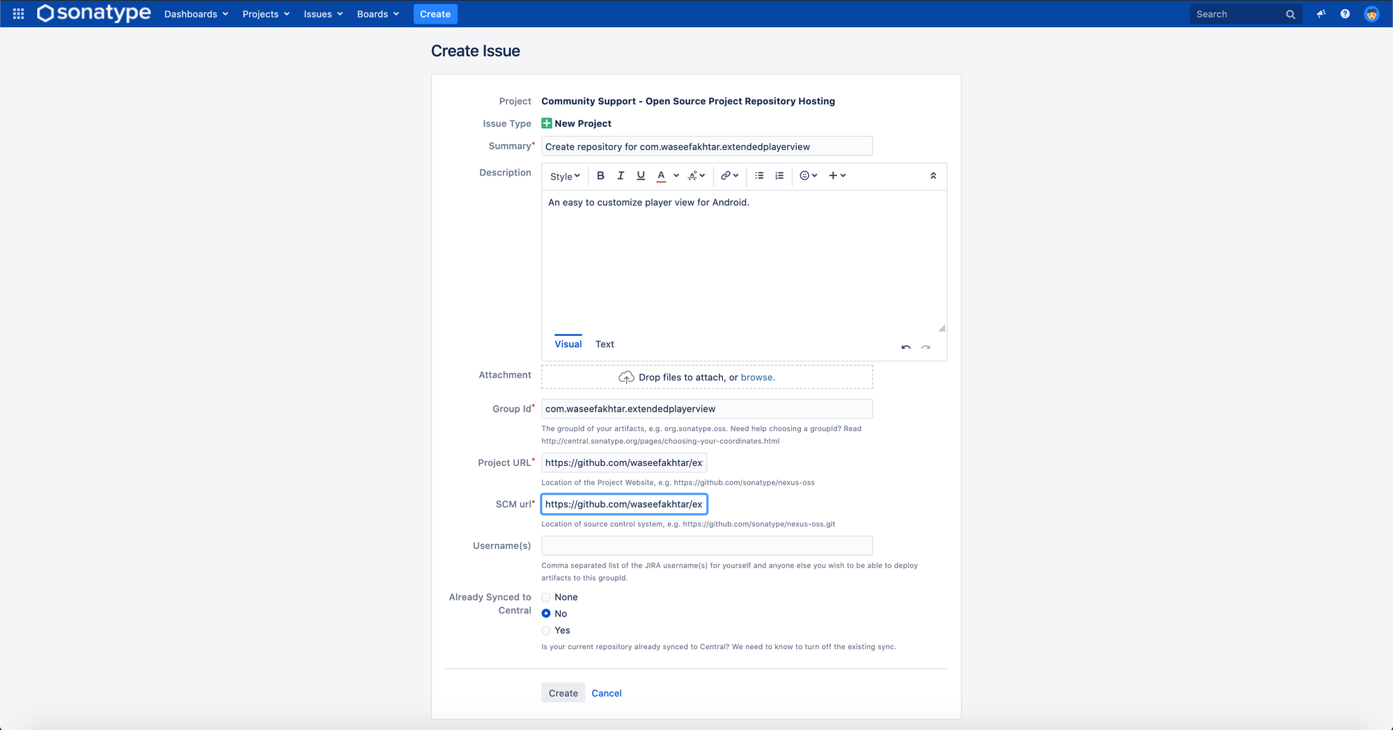Open more formatting options dropdown

696,176
